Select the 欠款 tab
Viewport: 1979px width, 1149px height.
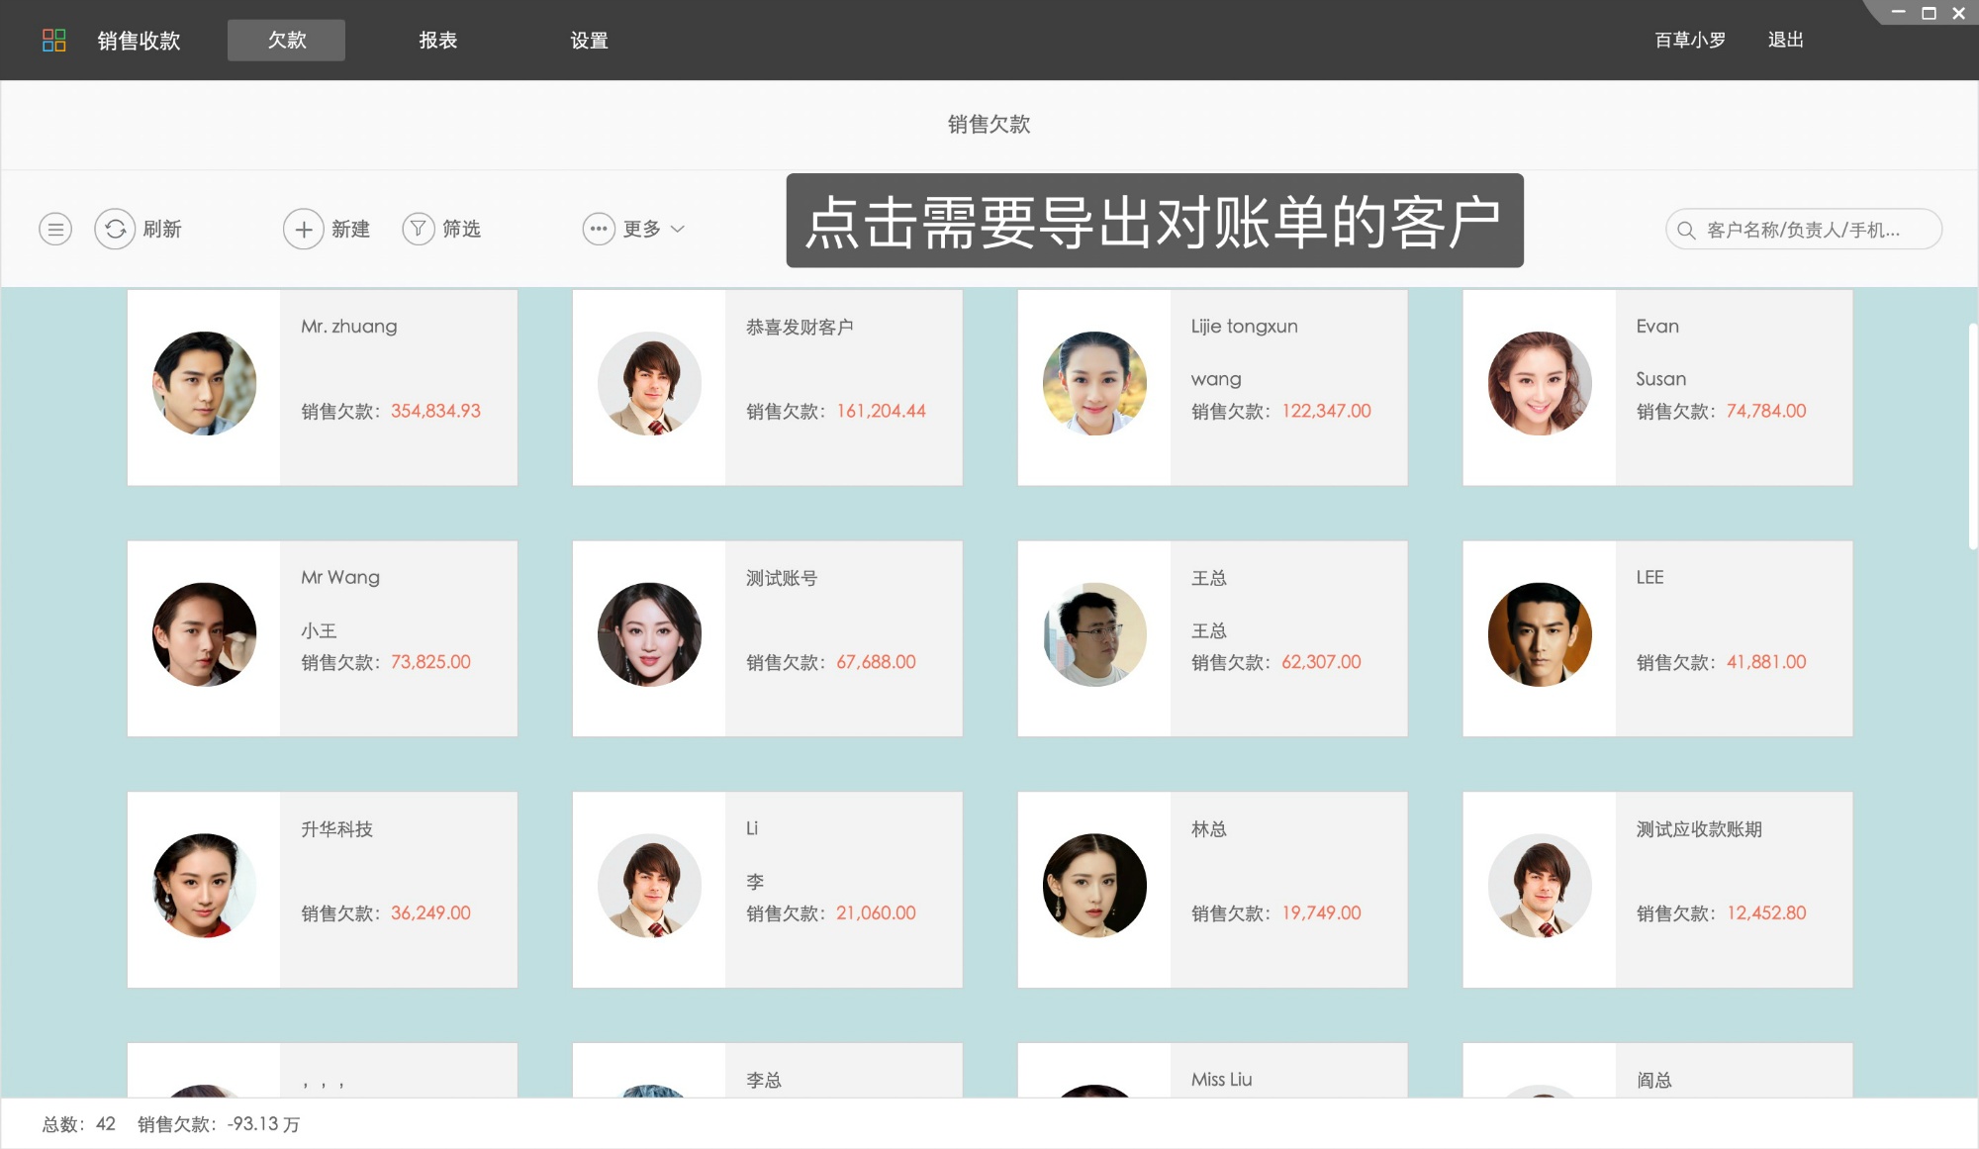[x=286, y=40]
